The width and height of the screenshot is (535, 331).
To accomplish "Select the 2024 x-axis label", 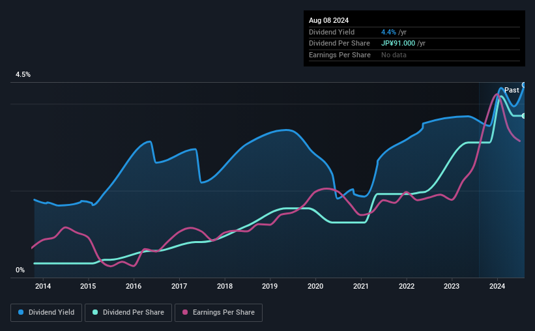I will pos(497,286).
